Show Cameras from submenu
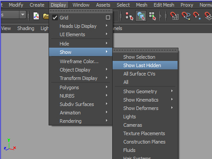 (145, 125)
